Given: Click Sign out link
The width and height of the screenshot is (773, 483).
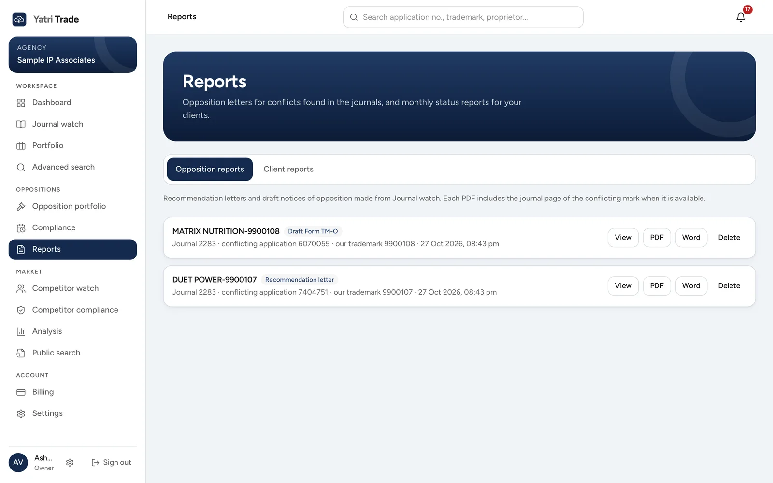Looking at the screenshot, I should point(111,463).
